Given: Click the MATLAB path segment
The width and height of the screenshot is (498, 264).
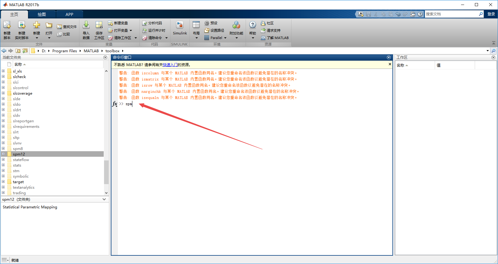Looking at the screenshot, I should [91, 51].
